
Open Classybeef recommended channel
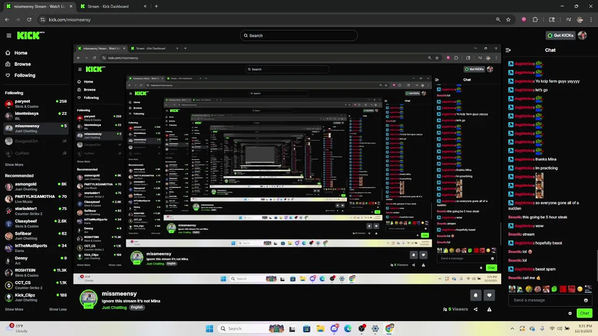[36, 224]
